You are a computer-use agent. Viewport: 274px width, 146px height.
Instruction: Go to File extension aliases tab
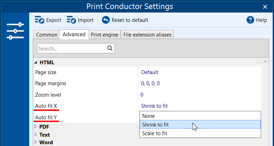click(x=147, y=34)
